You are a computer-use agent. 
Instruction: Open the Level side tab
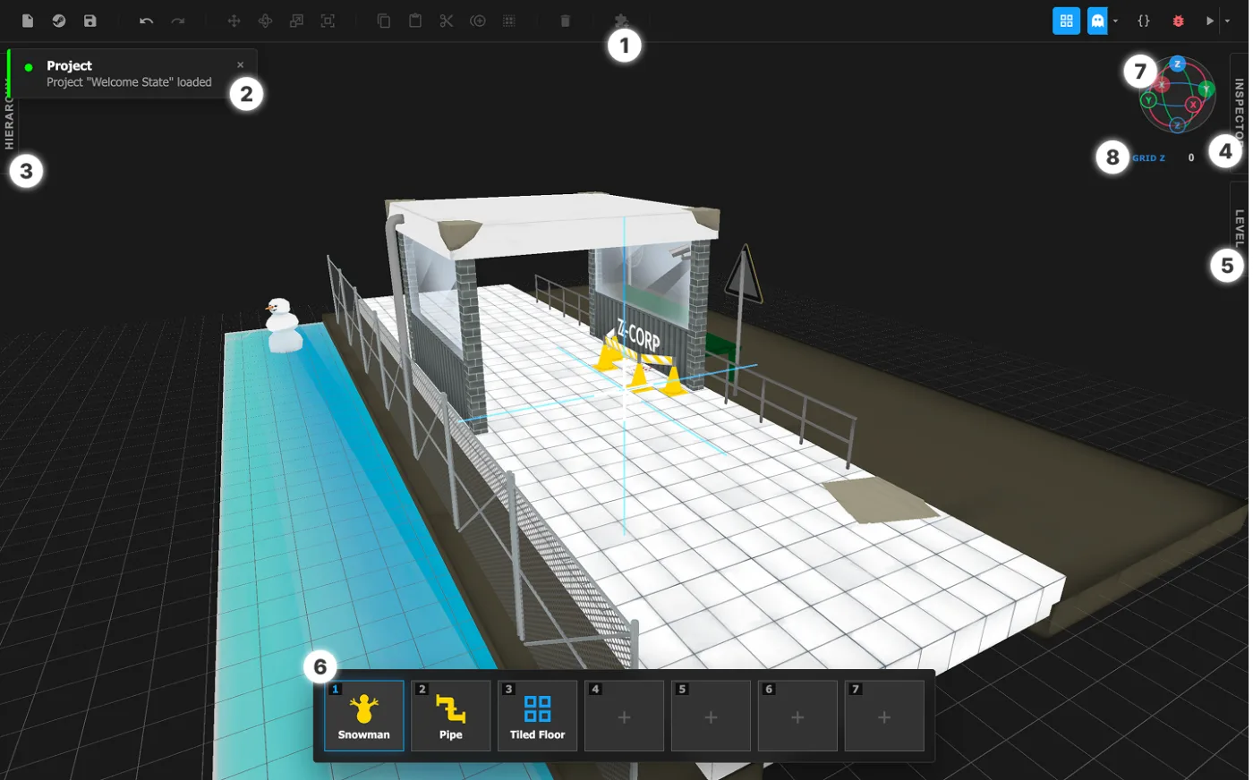[x=1240, y=228]
